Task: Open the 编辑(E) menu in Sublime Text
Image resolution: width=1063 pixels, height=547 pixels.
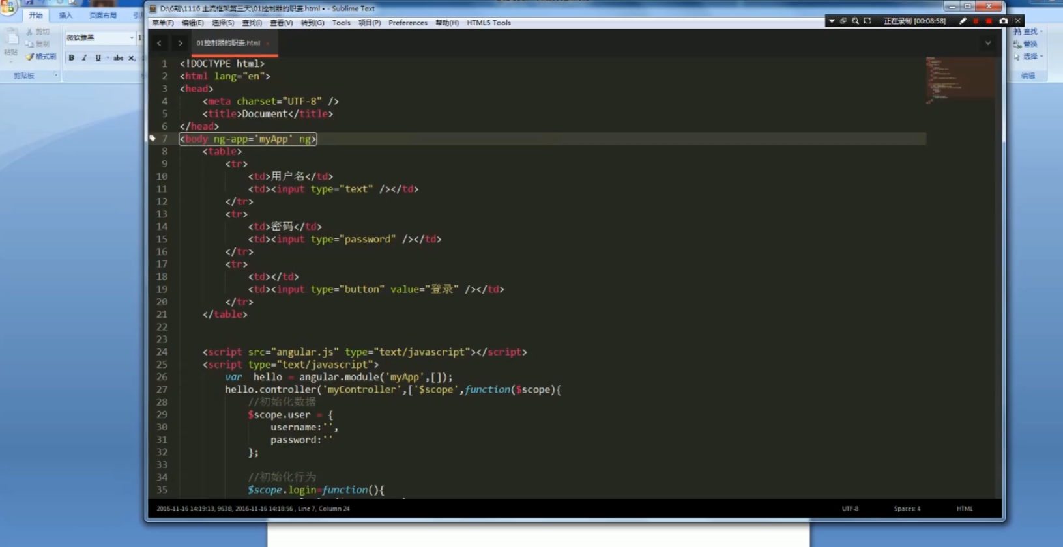Action: coord(193,23)
